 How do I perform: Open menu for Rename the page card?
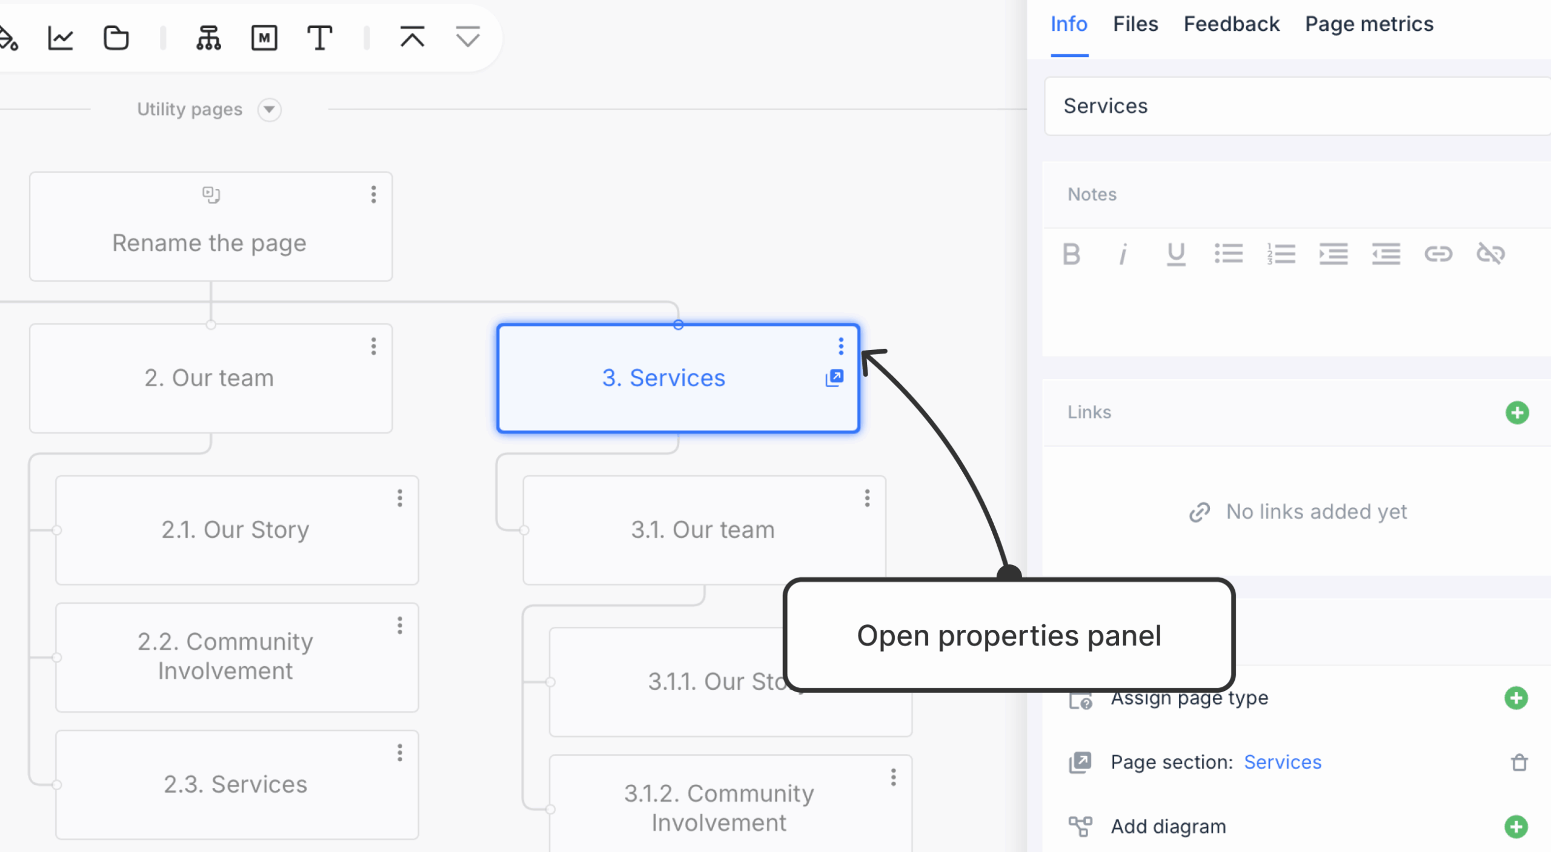click(x=374, y=194)
